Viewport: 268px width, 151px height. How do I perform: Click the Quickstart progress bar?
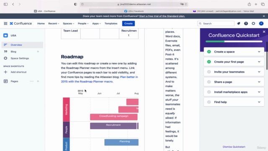point(234,42)
